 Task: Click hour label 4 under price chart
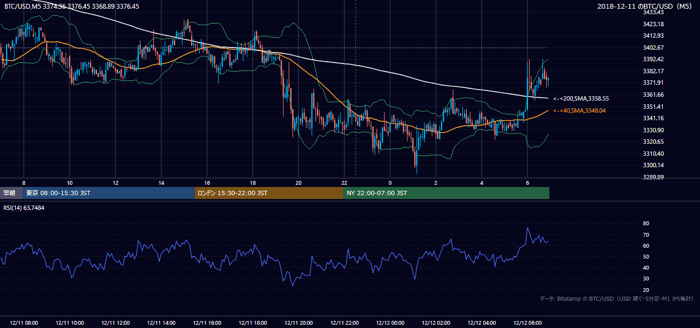(x=481, y=183)
